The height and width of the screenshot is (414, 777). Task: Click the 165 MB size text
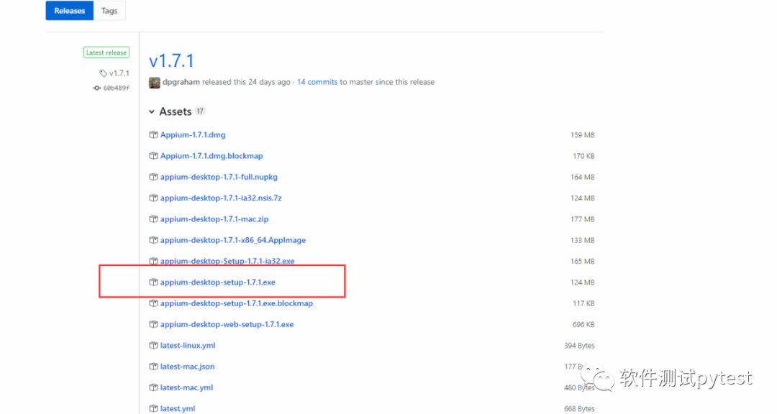point(582,262)
